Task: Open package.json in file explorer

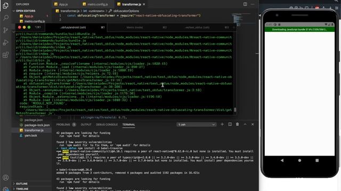Action: coord(34,120)
